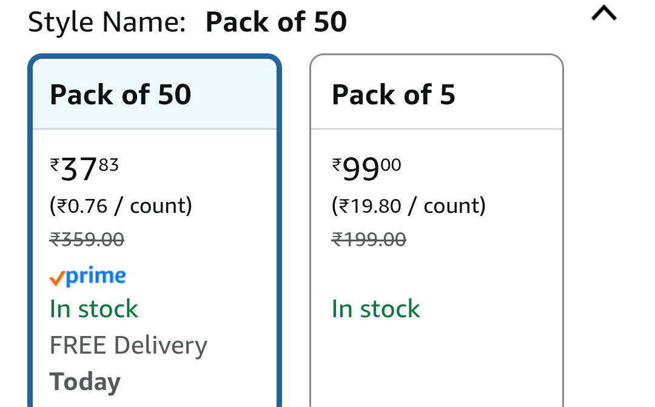655x407 pixels.
Task: Click the struck-through ₹359.00 list price
Action: click(86, 240)
